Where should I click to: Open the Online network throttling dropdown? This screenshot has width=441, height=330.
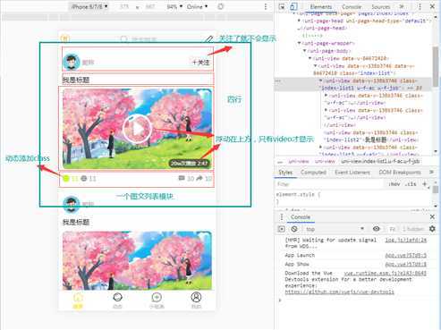click(197, 6)
